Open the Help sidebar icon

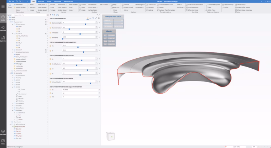point(3,142)
